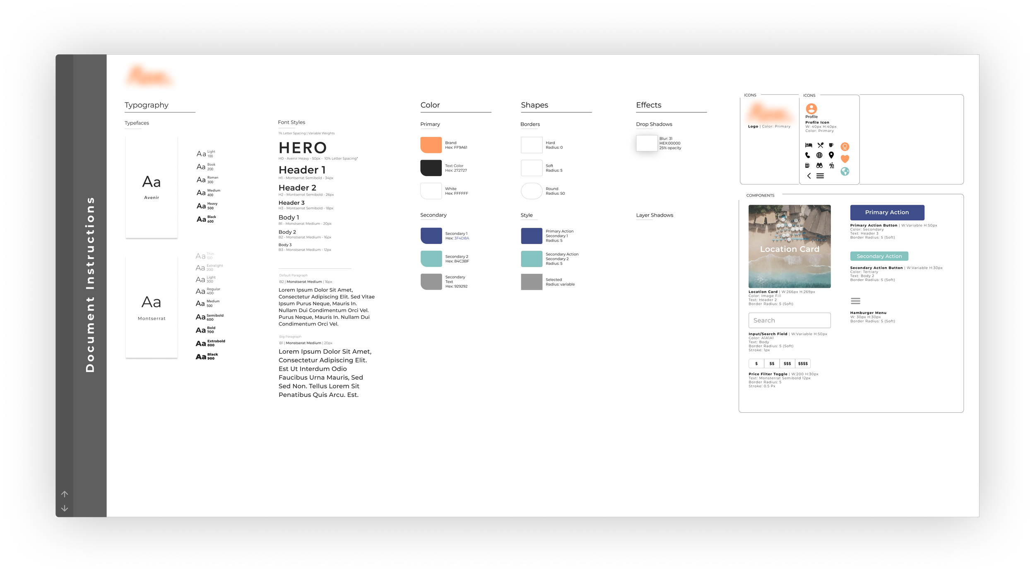Click the teal globe earth icon
Viewport: 1035px width, 574px height.
click(x=845, y=171)
